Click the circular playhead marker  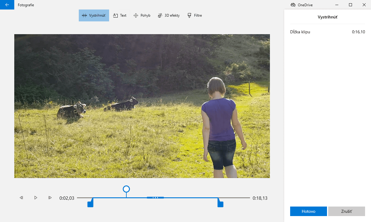pyautogui.click(x=126, y=189)
